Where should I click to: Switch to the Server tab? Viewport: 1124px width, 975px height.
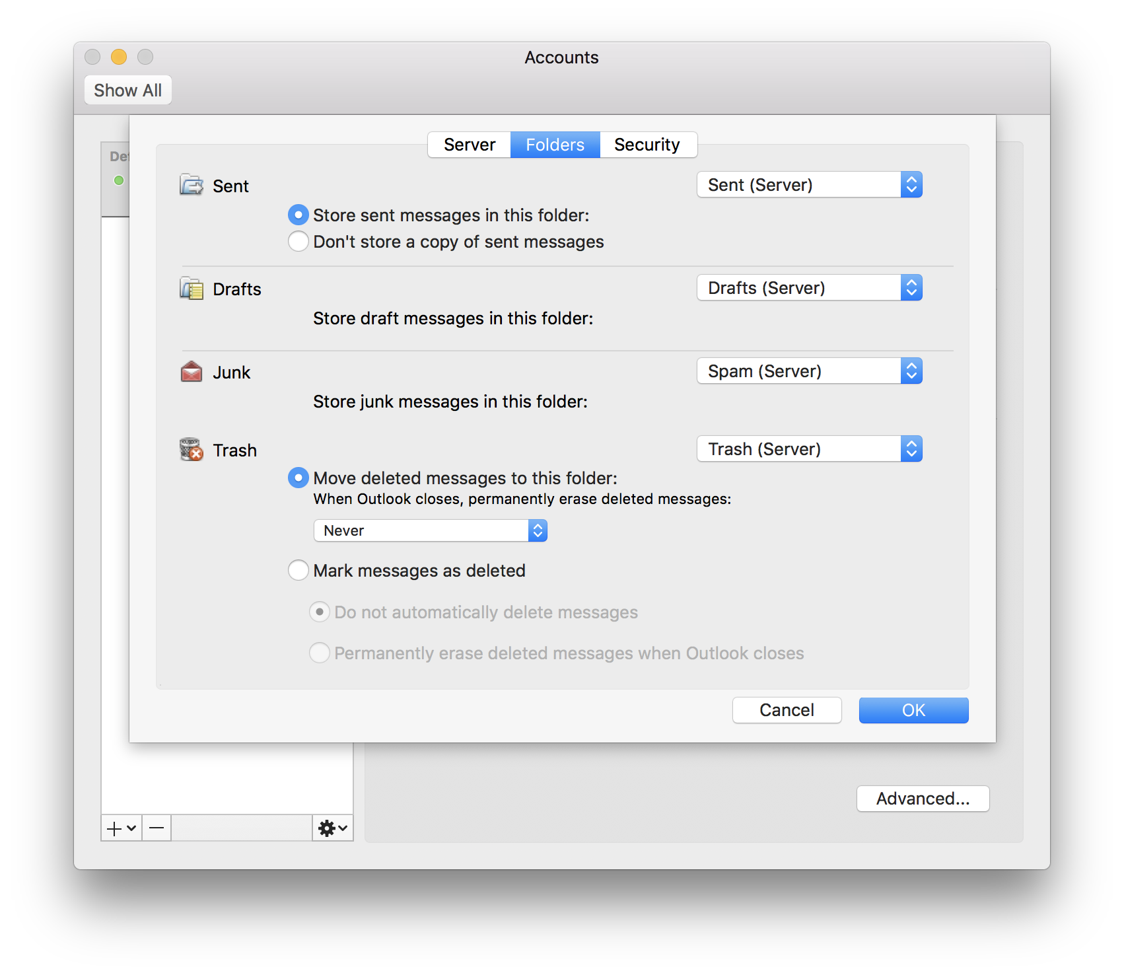470,145
